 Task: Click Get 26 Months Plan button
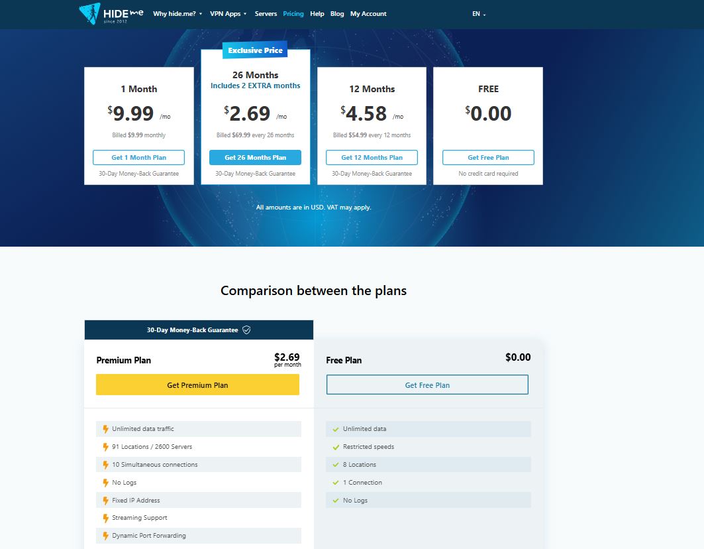[x=255, y=158]
